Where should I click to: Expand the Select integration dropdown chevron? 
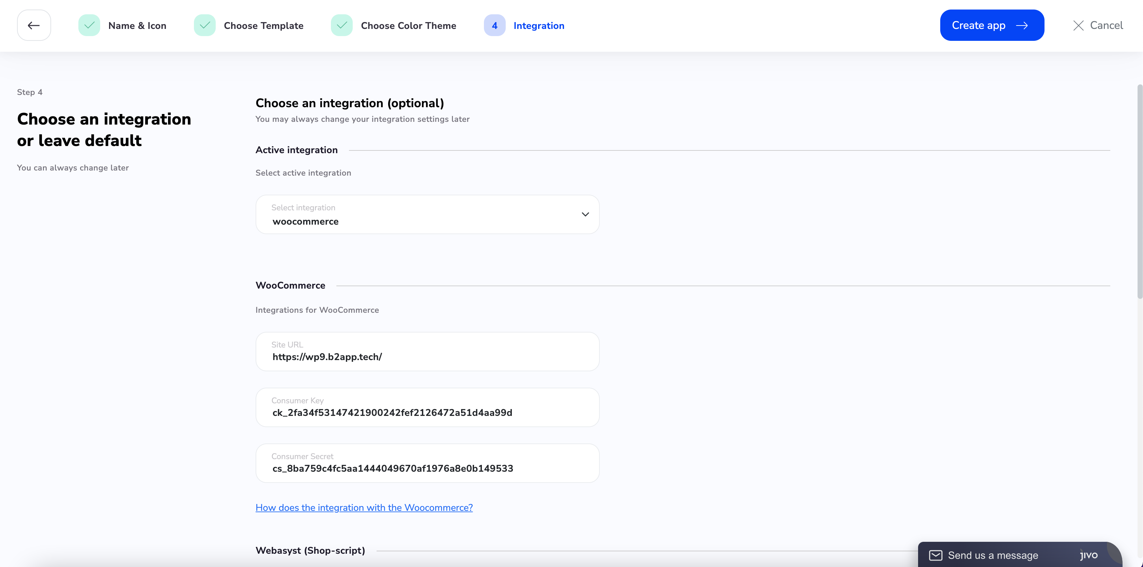click(585, 214)
